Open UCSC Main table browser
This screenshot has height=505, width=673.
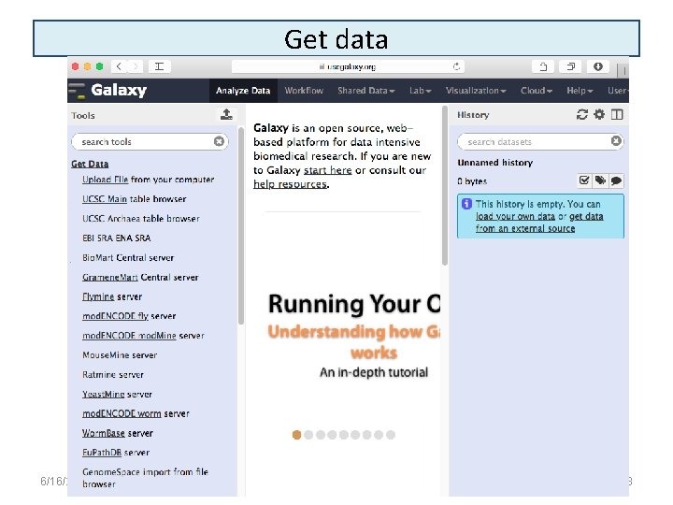point(135,199)
